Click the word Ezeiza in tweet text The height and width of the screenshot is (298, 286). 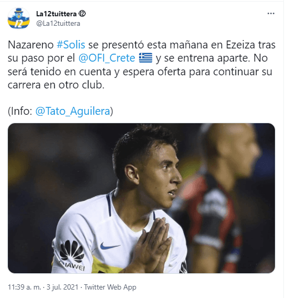(240, 45)
